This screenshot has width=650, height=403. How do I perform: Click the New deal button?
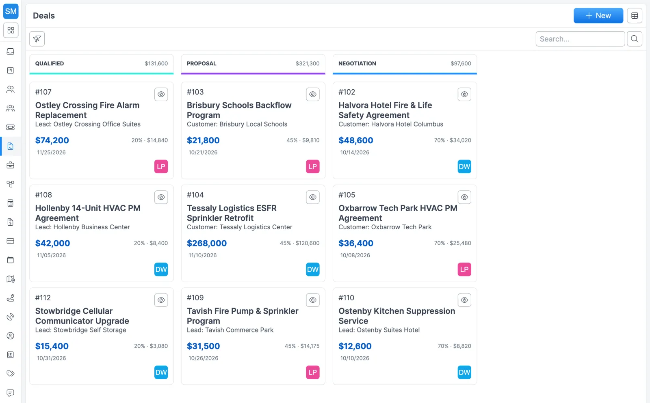(598, 16)
